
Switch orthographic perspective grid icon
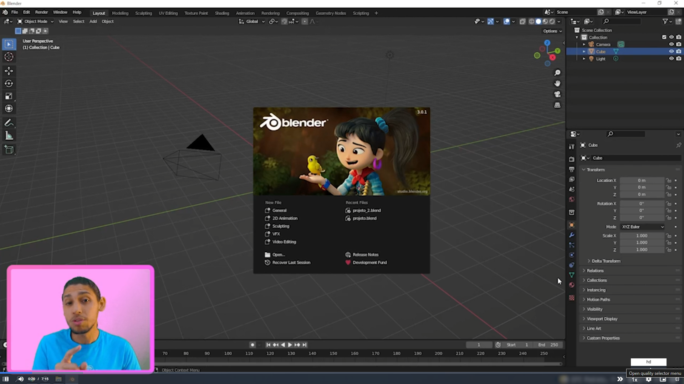557,105
